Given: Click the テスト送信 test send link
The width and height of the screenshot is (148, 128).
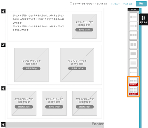Looking at the screenshot, I should point(128,4).
